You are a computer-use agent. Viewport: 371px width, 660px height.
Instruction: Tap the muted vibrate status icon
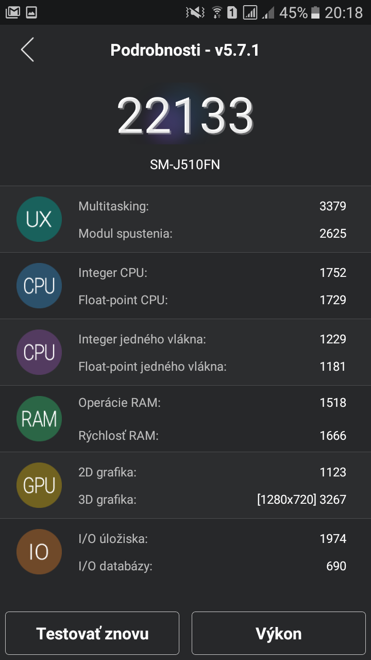click(195, 12)
